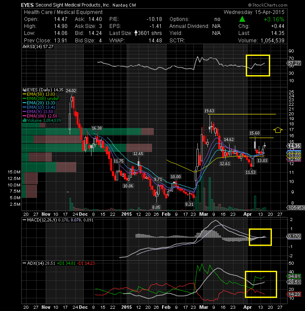Screen dimensions: 305x311
Task: Select the Prev Close value 13.91
Action: click(x=60, y=41)
